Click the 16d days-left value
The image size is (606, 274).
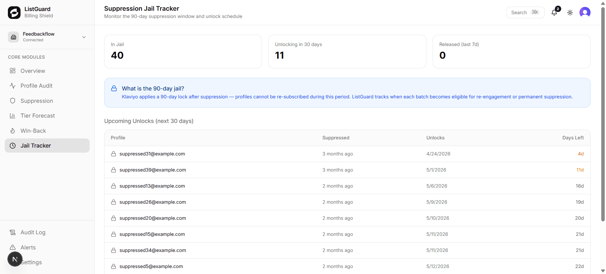(580, 186)
